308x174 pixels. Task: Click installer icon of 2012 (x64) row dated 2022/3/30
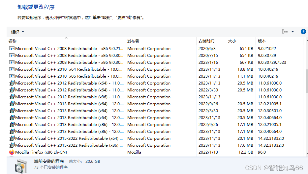click(12, 90)
